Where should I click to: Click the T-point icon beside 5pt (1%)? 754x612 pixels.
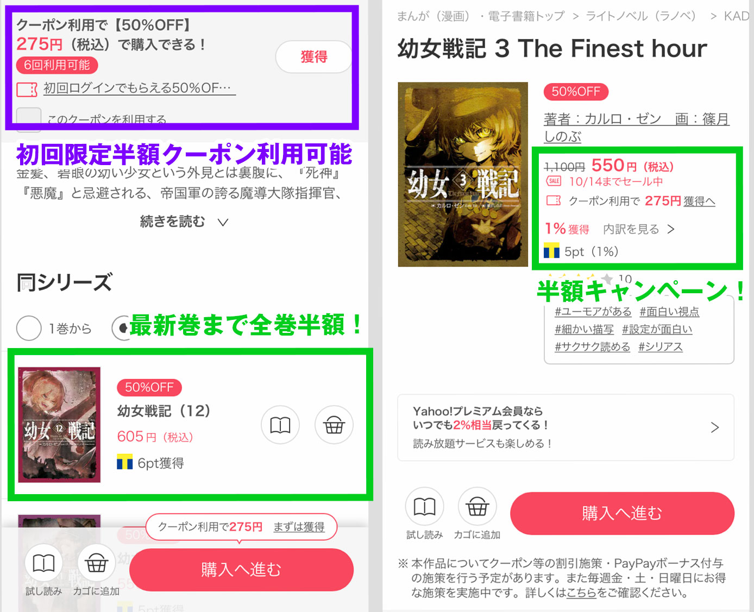coord(551,251)
